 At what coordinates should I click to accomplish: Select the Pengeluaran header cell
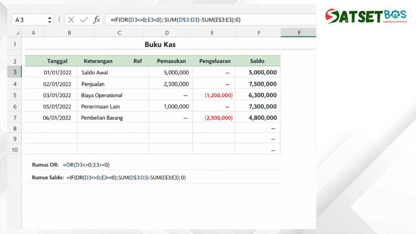click(x=215, y=61)
